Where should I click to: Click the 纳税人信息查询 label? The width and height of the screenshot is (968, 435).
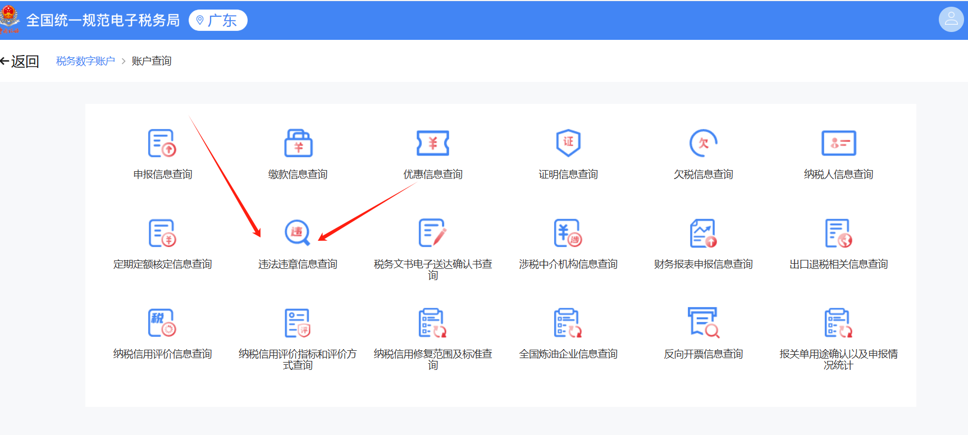[x=839, y=175]
